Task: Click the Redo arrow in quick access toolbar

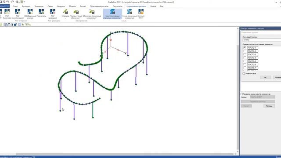Action: [13, 2]
